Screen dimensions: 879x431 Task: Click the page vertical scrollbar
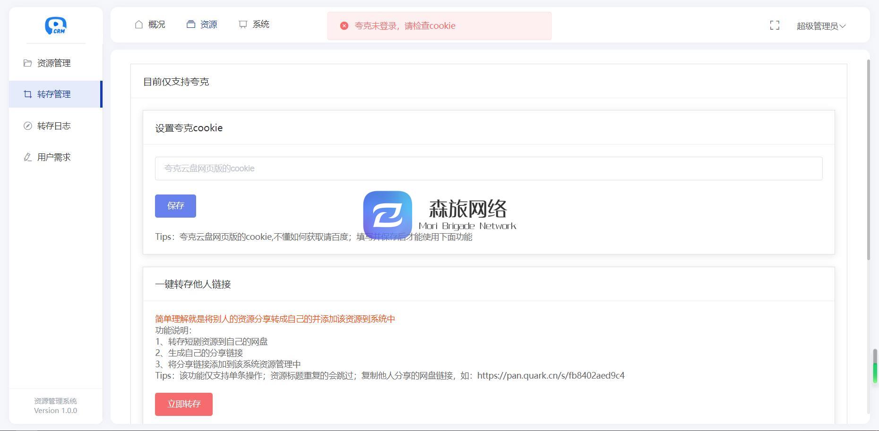point(868,160)
